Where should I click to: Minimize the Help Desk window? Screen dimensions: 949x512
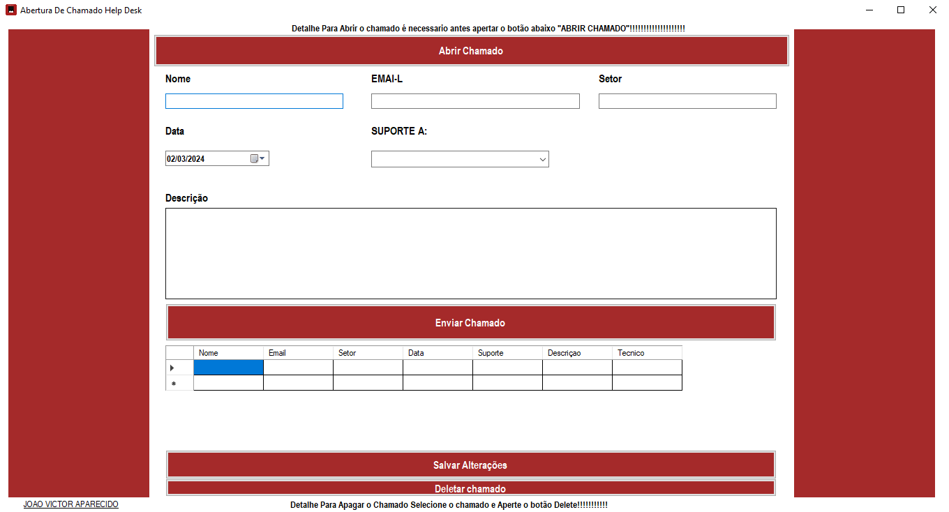(x=870, y=10)
